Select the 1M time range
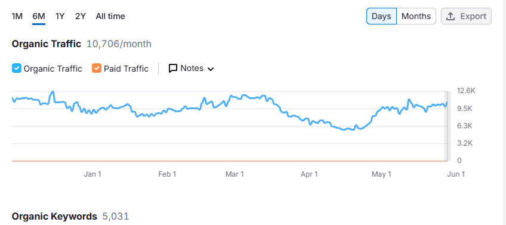 click(17, 16)
